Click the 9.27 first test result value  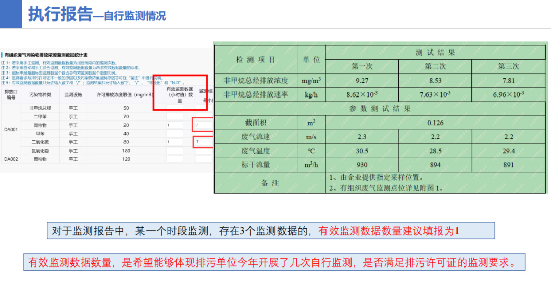point(362,81)
